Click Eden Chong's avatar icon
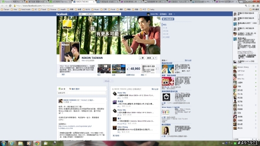Viewport: 260px width, 146px height. pos(115,128)
